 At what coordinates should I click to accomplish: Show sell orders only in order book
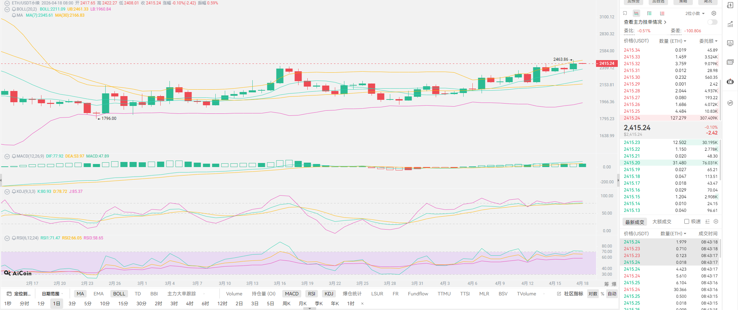click(x=662, y=13)
